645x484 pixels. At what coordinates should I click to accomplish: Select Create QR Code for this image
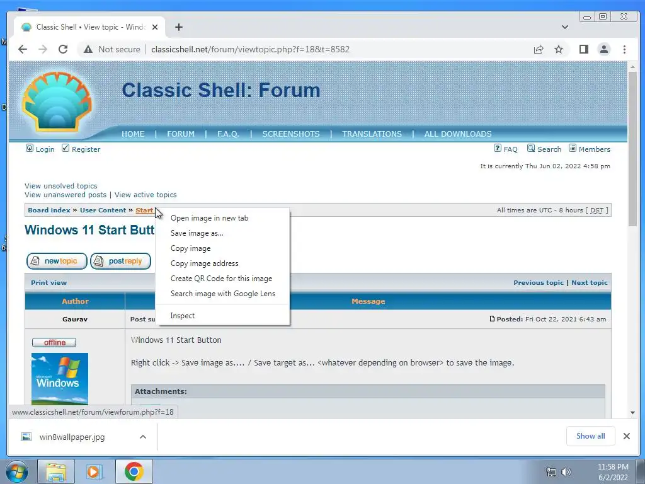[222, 279]
